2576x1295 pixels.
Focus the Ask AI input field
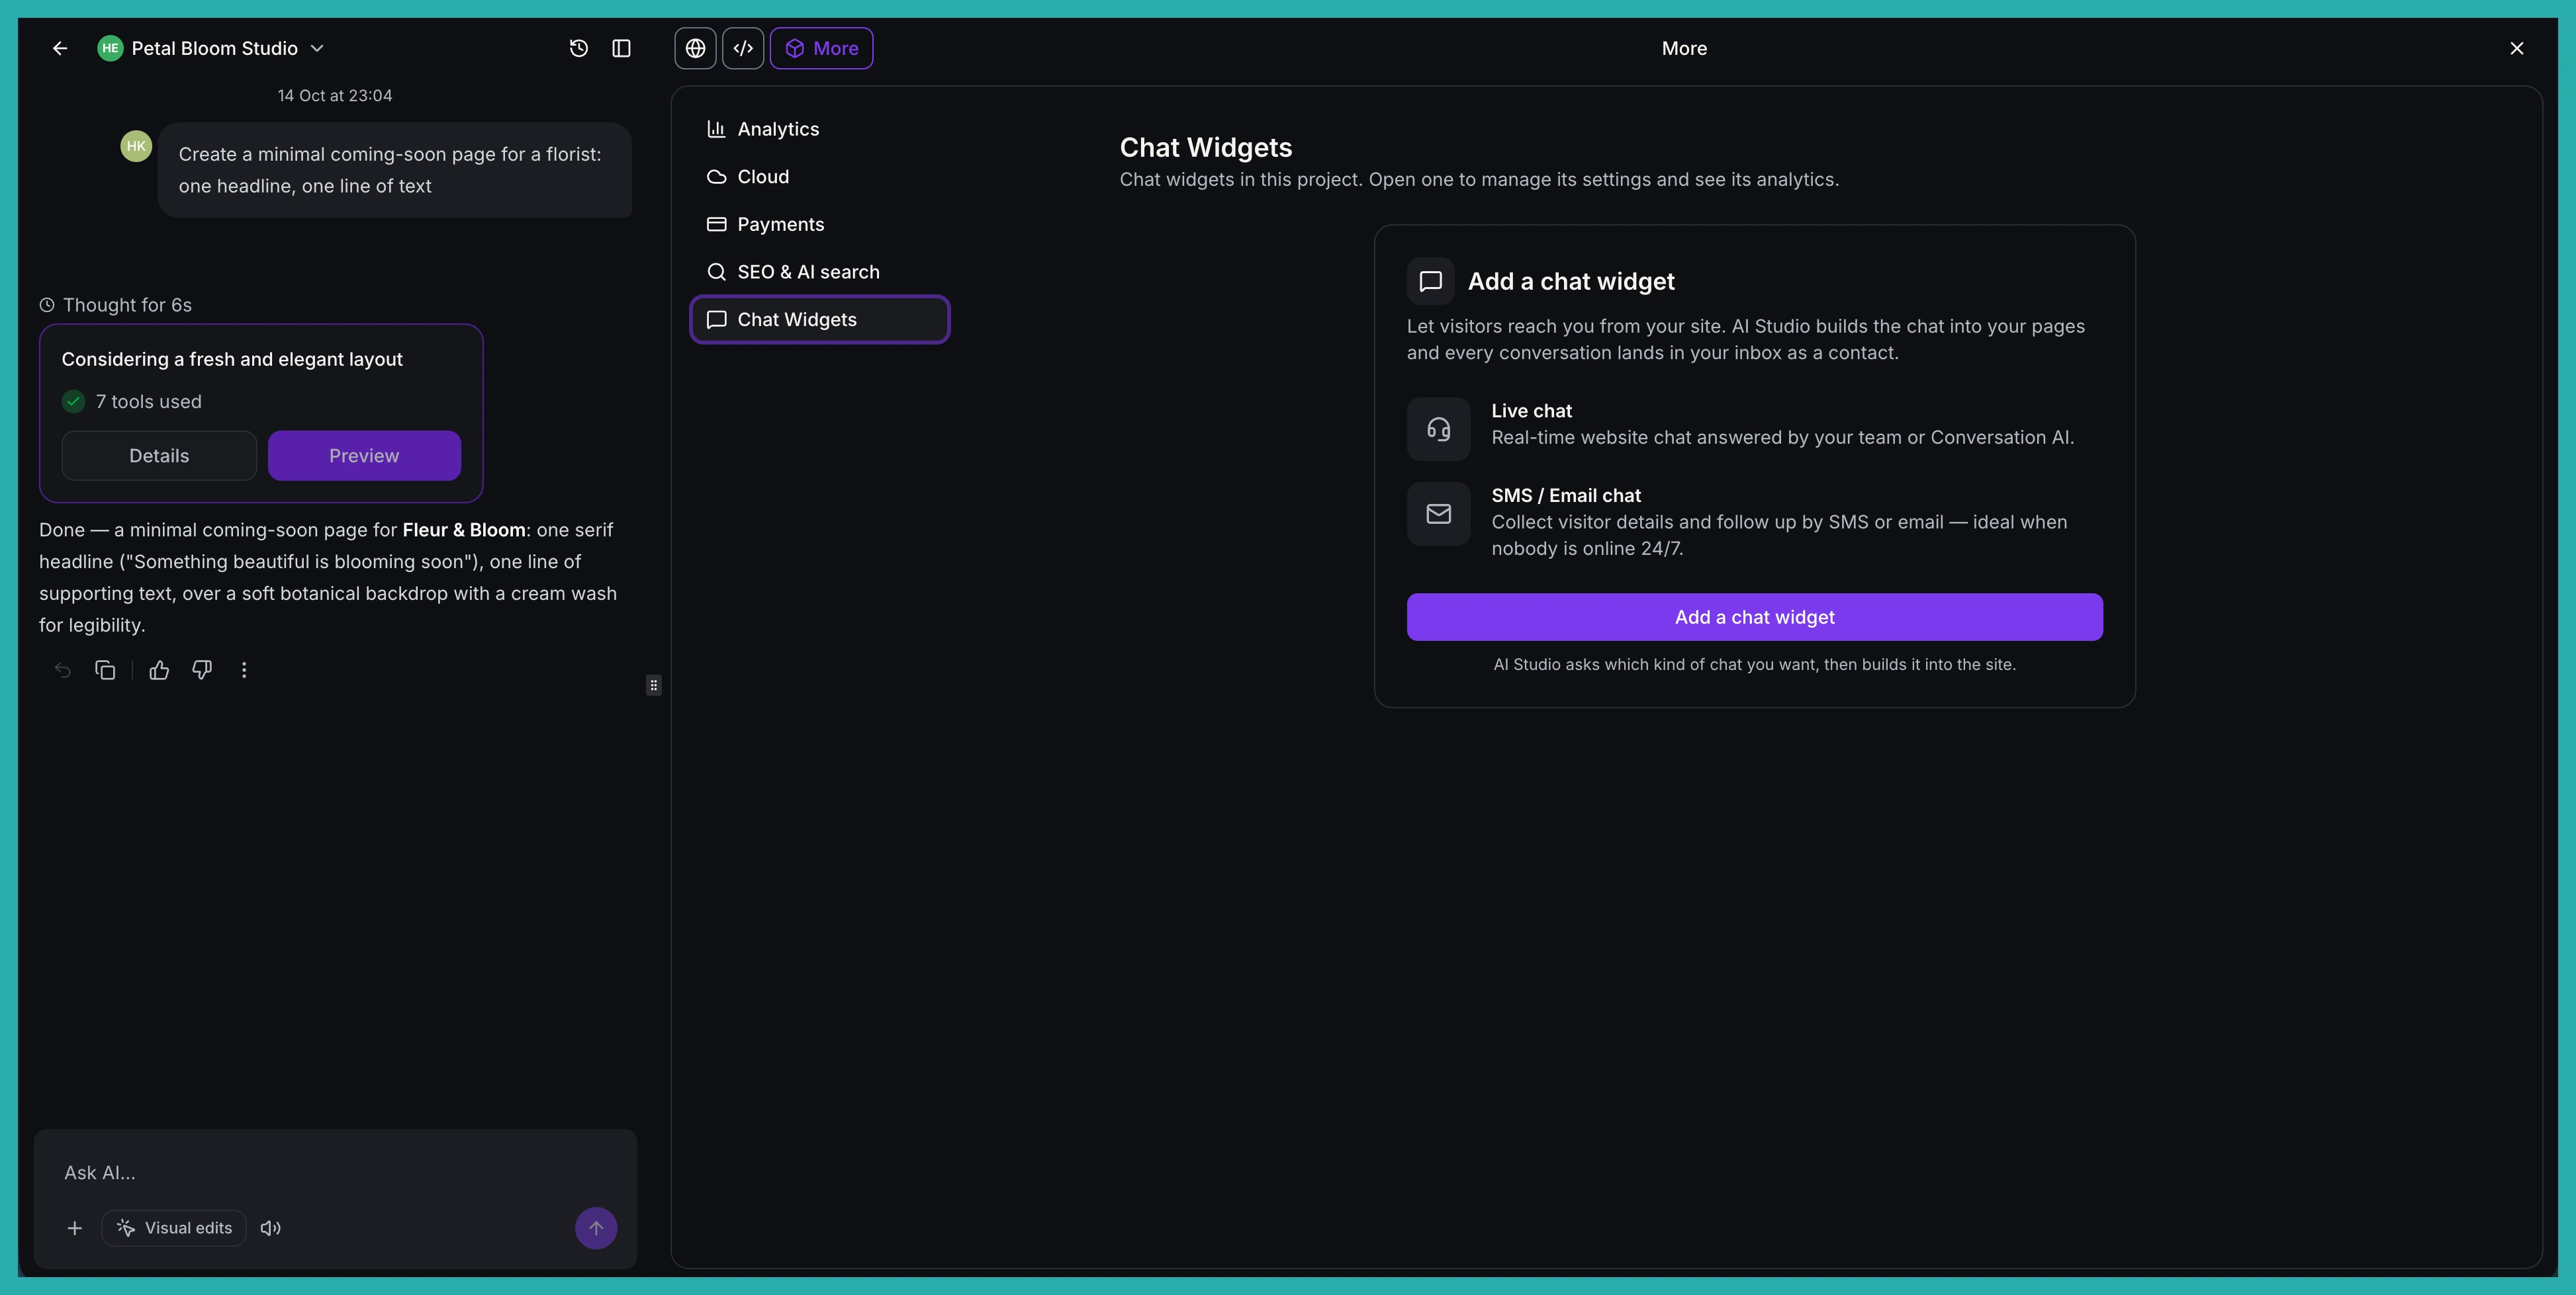pyautogui.click(x=335, y=1172)
